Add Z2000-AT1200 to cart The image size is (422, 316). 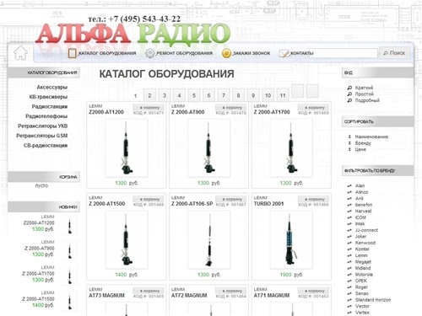(x=149, y=107)
